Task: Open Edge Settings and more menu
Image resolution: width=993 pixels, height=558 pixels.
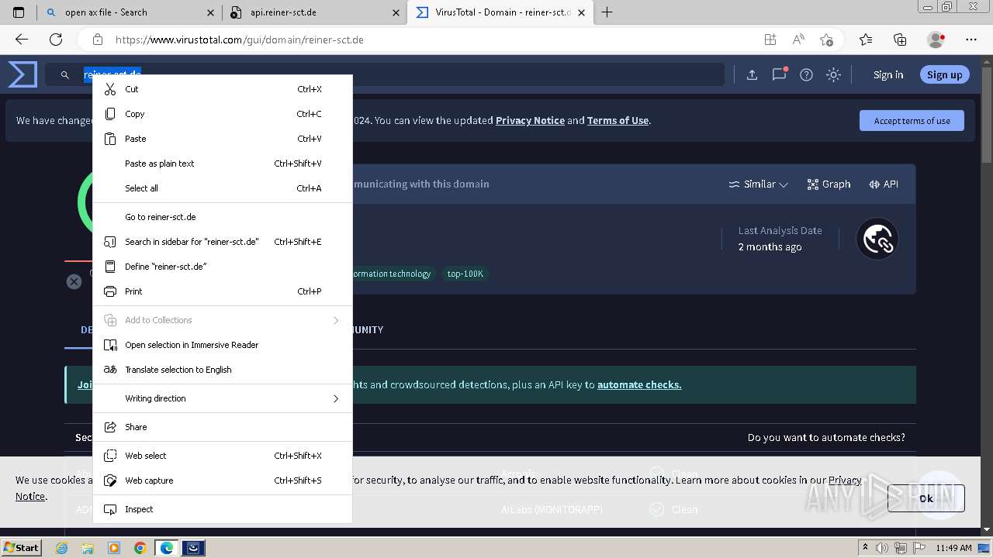Action: point(971,40)
